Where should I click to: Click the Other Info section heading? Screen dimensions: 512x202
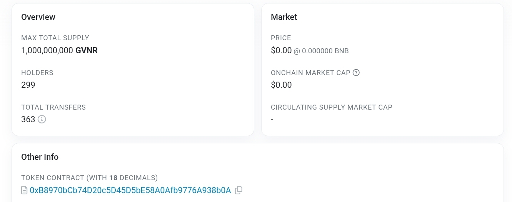pyautogui.click(x=40, y=157)
